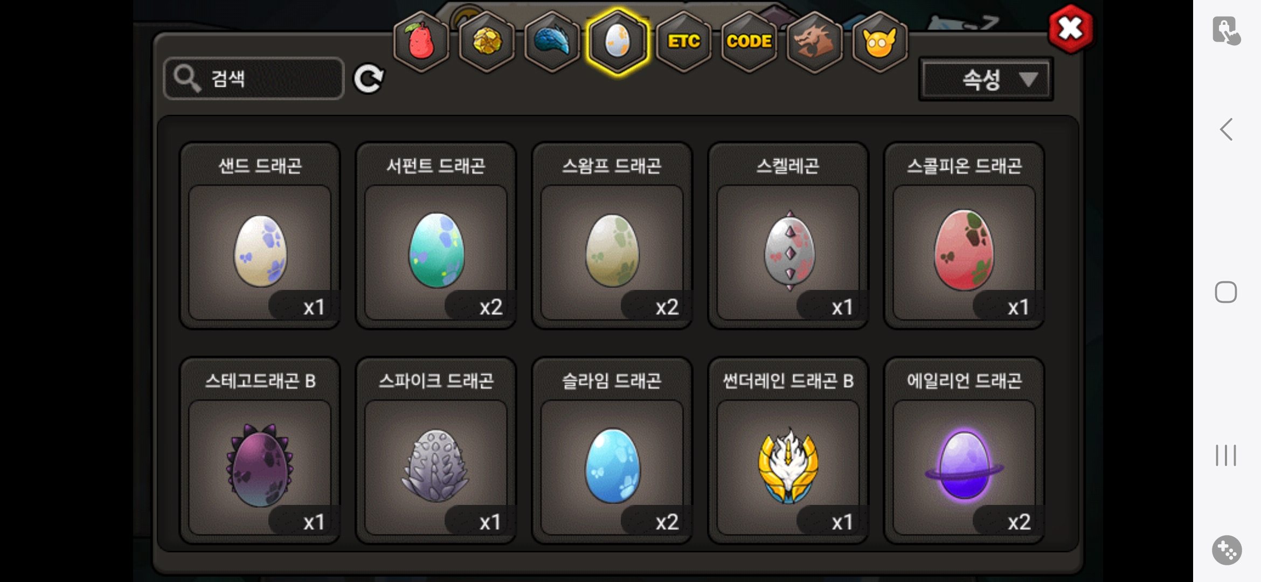The width and height of the screenshot is (1261, 582).
Task: Select the 에일리언 드래곤 purple egg
Action: click(964, 451)
